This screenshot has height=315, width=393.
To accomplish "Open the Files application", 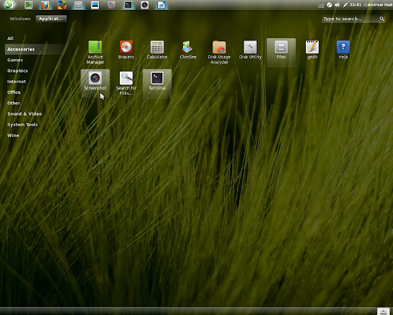I will 281,52.
